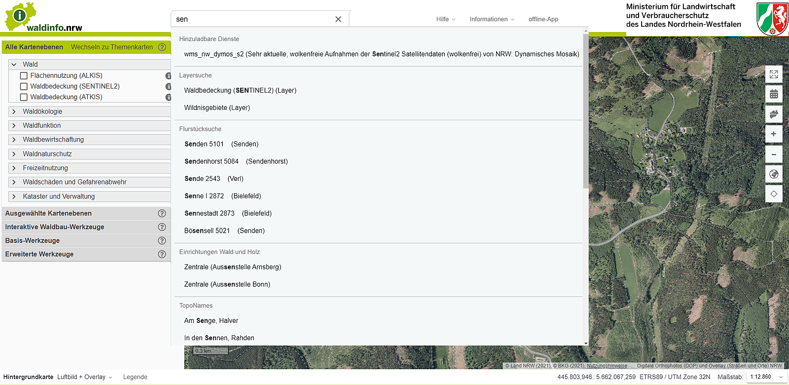Click the fullscreen map icon

tap(774, 74)
